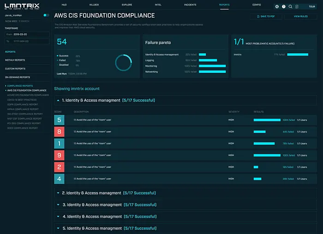Click the red score 2 tile
Screen dimensions: 323x234
[x=59, y=167]
